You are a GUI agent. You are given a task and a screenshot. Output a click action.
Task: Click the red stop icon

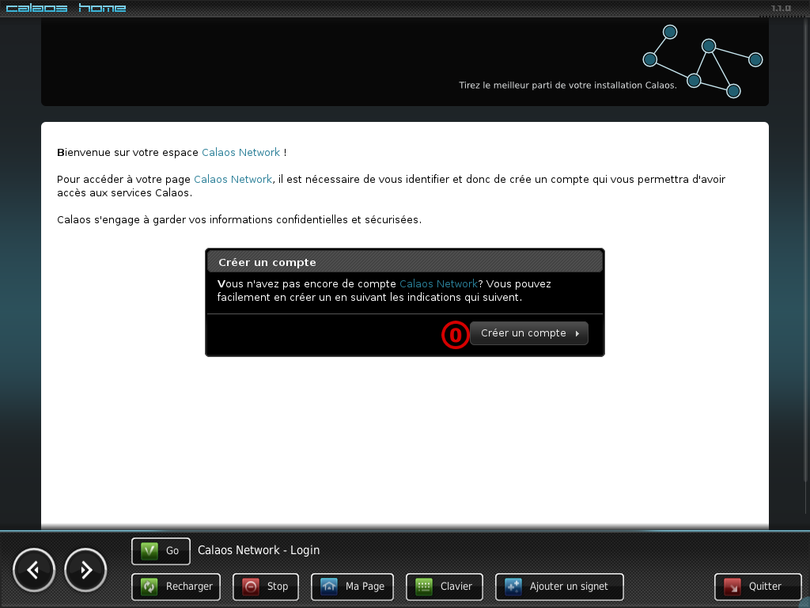(x=251, y=587)
